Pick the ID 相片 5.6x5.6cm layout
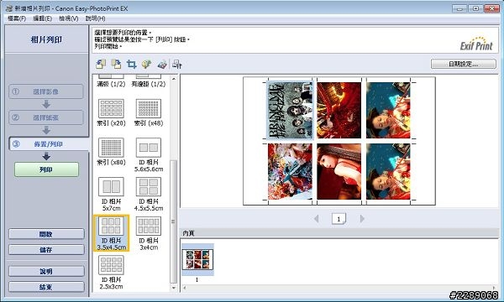Image resolution: width=504 pixels, height=302 pixels. click(x=149, y=154)
